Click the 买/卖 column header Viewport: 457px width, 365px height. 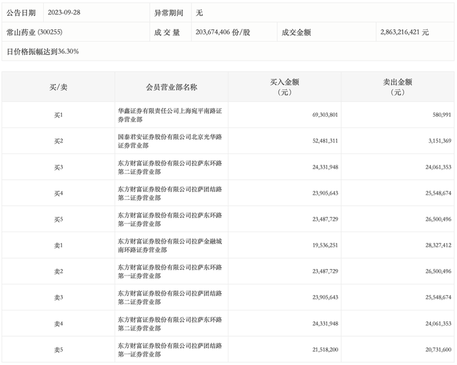point(58,87)
